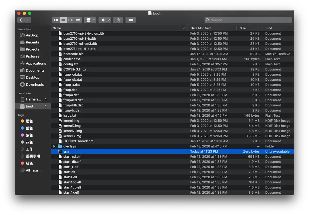
Task: Eject the boot volume in sidebar
Action: pos(46,106)
